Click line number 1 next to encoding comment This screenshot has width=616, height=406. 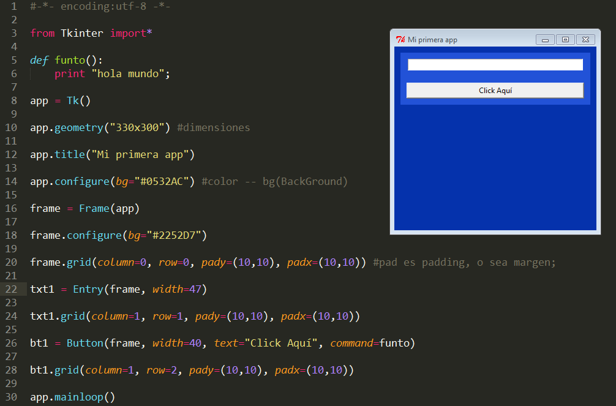click(x=12, y=6)
